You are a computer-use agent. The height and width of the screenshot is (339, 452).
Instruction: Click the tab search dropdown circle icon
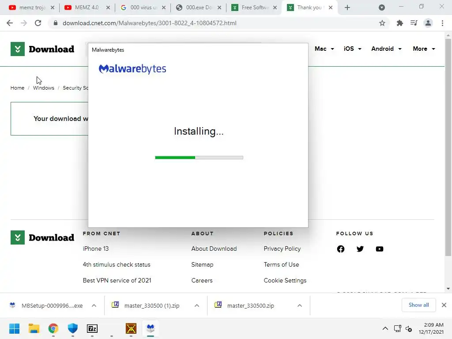[x=382, y=8]
